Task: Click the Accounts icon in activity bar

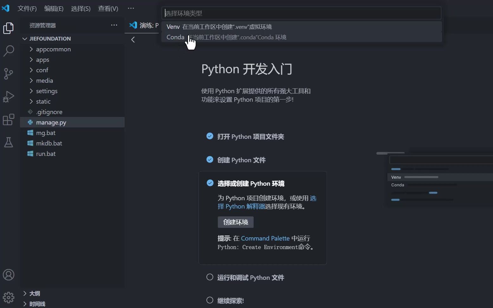Action: point(8,275)
